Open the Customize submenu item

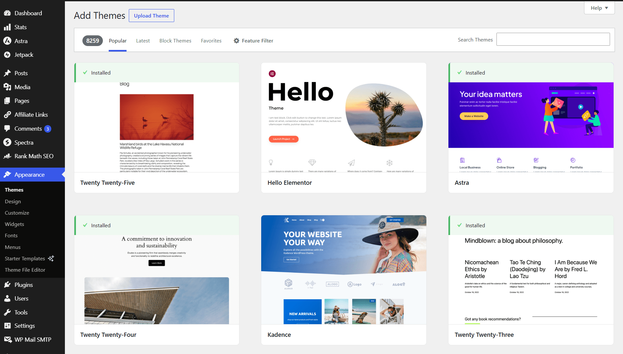point(17,213)
